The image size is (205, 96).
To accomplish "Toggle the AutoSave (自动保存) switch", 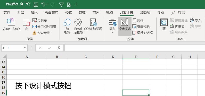I will tap(25, 4).
